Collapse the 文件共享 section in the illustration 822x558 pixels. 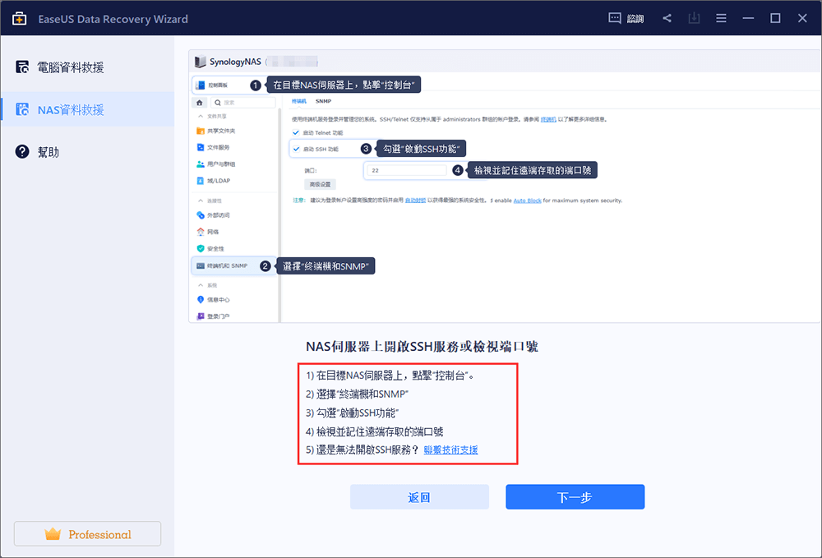point(201,117)
